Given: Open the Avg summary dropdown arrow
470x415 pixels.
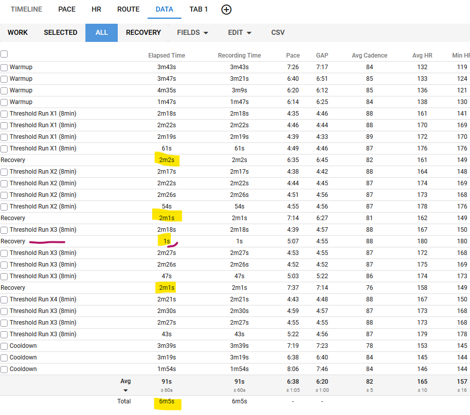Looking at the screenshot, I should click(x=125, y=390).
